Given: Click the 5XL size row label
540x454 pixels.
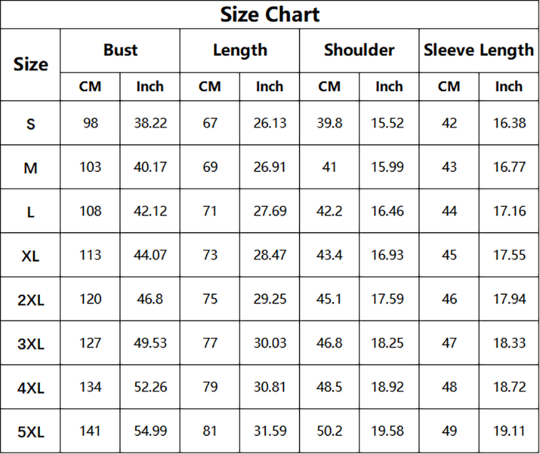Looking at the screenshot, I should click(31, 432).
